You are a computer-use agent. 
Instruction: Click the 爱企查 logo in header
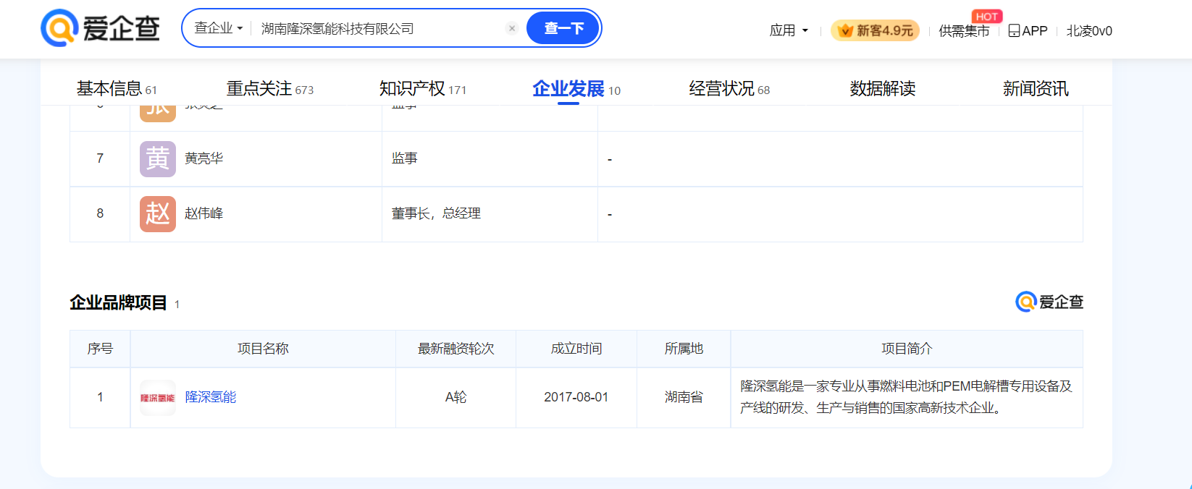click(100, 28)
